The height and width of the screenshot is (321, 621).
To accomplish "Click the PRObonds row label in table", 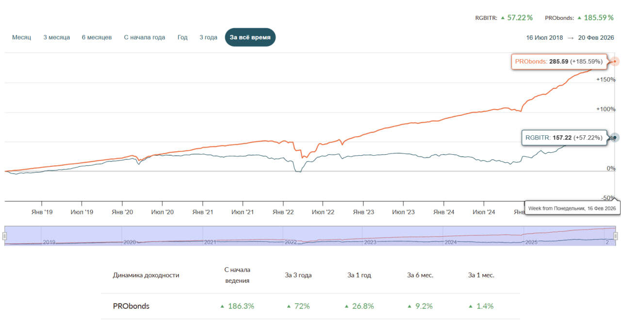I will pos(131,306).
